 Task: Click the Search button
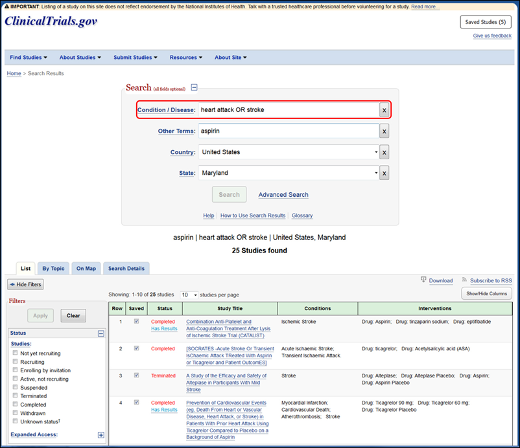tap(229, 195)
